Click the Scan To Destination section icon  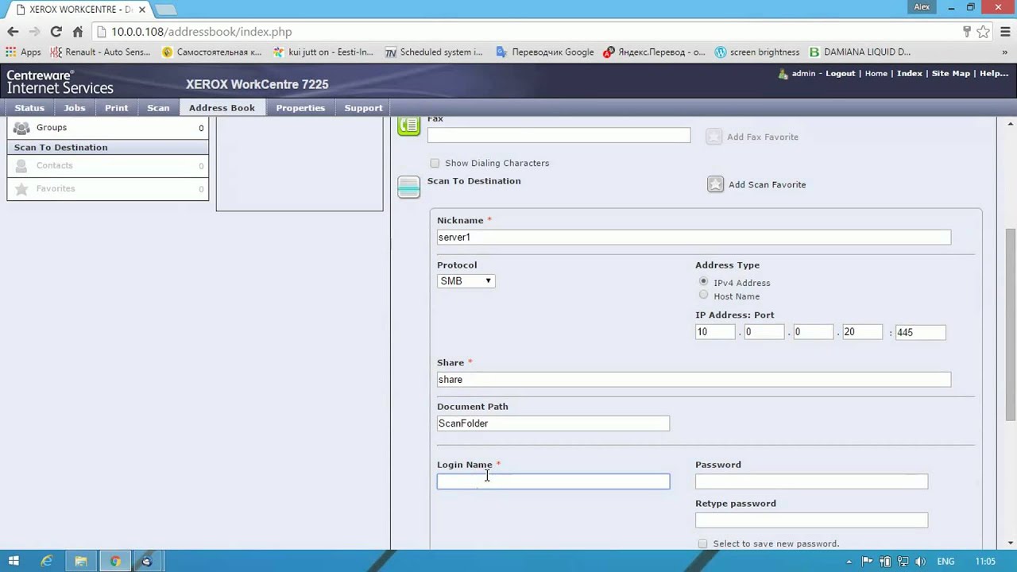point(408,187)
